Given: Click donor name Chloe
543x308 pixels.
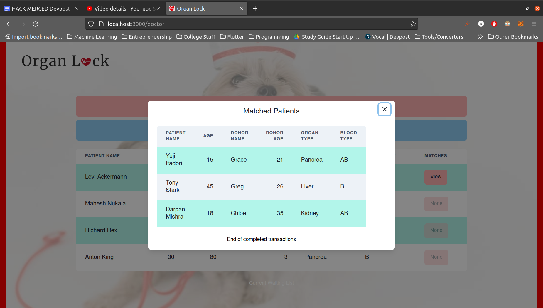Looking at the screenshot, I should tap(238, 213).
